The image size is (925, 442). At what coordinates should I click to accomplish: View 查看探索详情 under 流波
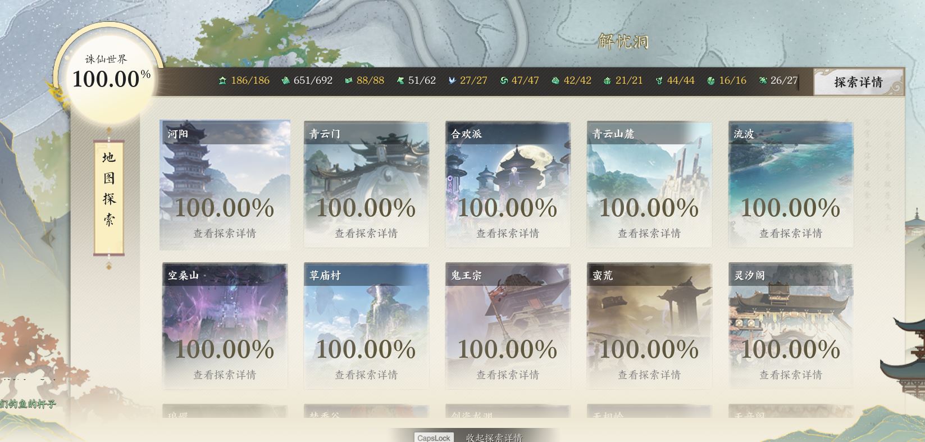click(x=791, y=233)
